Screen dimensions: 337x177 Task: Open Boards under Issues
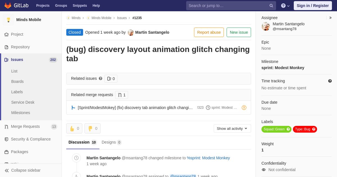pos(17,81)
